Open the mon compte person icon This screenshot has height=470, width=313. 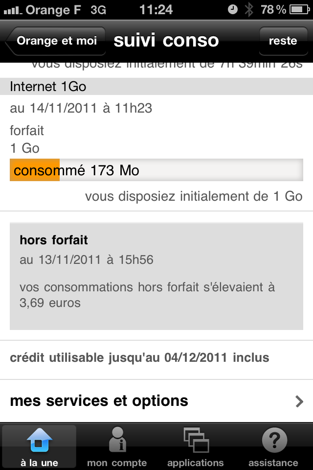[117, 439]
